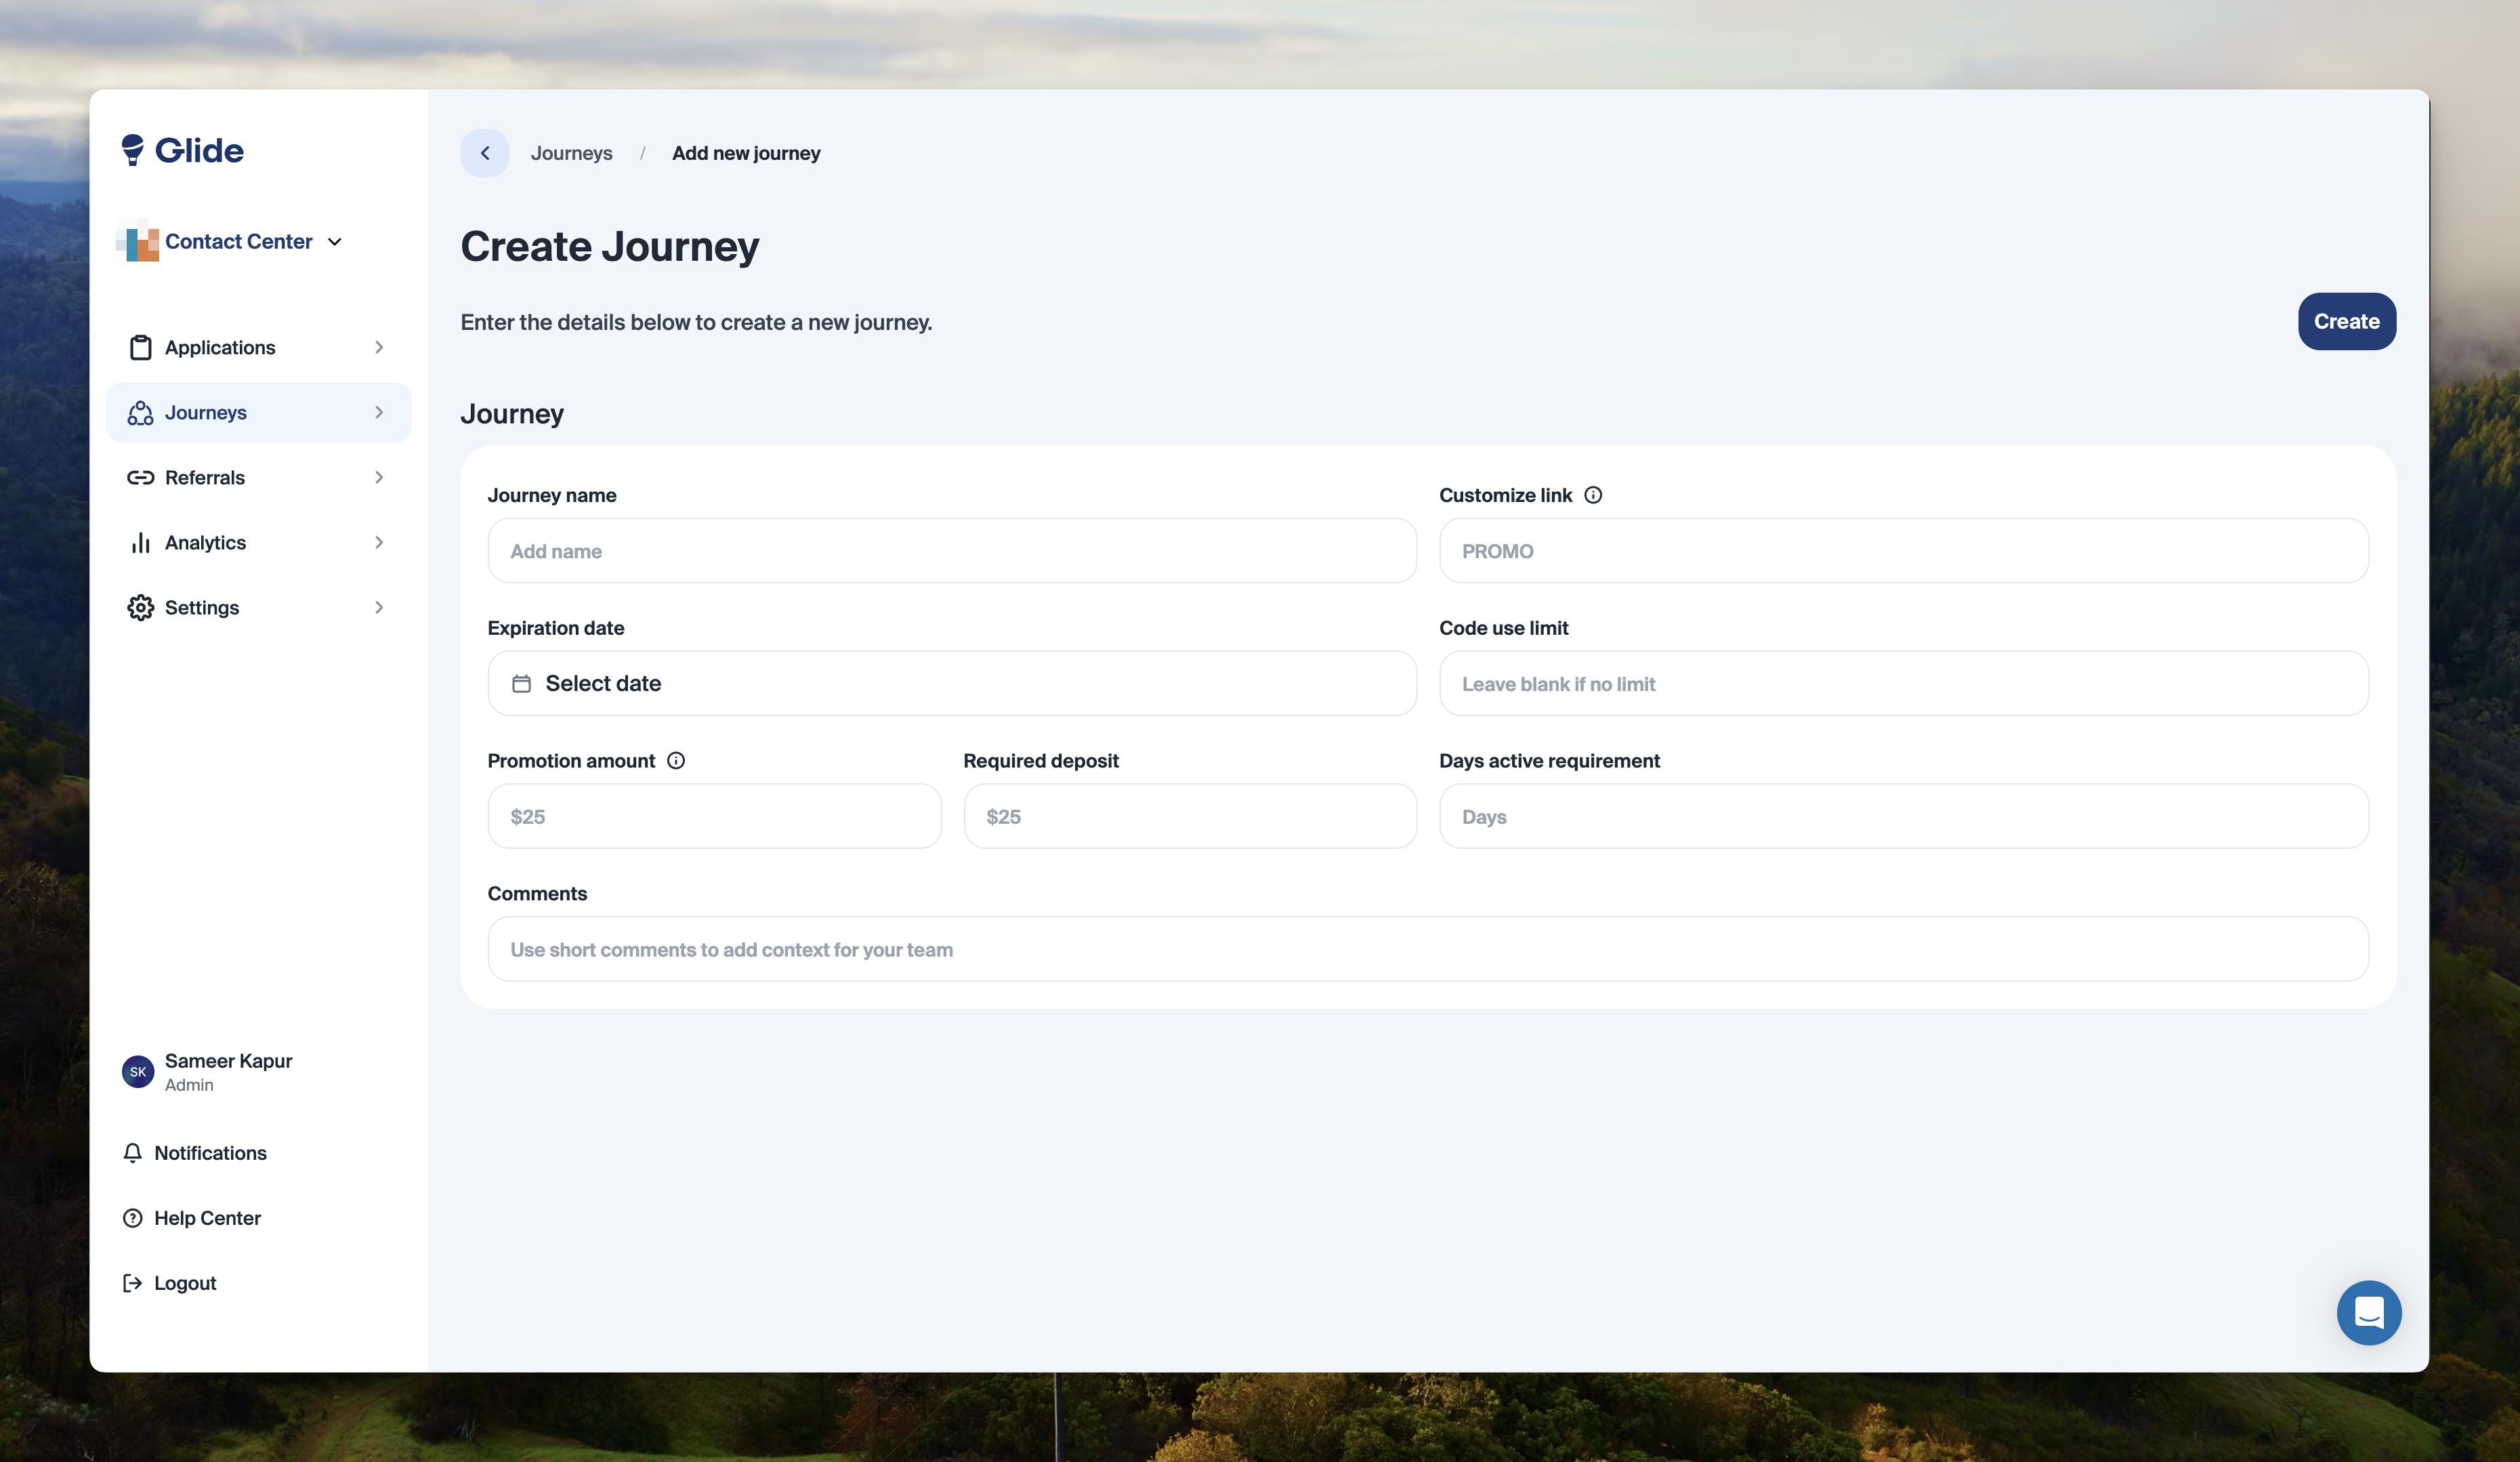
Task: Click the Comments text field
Action: (x=1427, y=949)
